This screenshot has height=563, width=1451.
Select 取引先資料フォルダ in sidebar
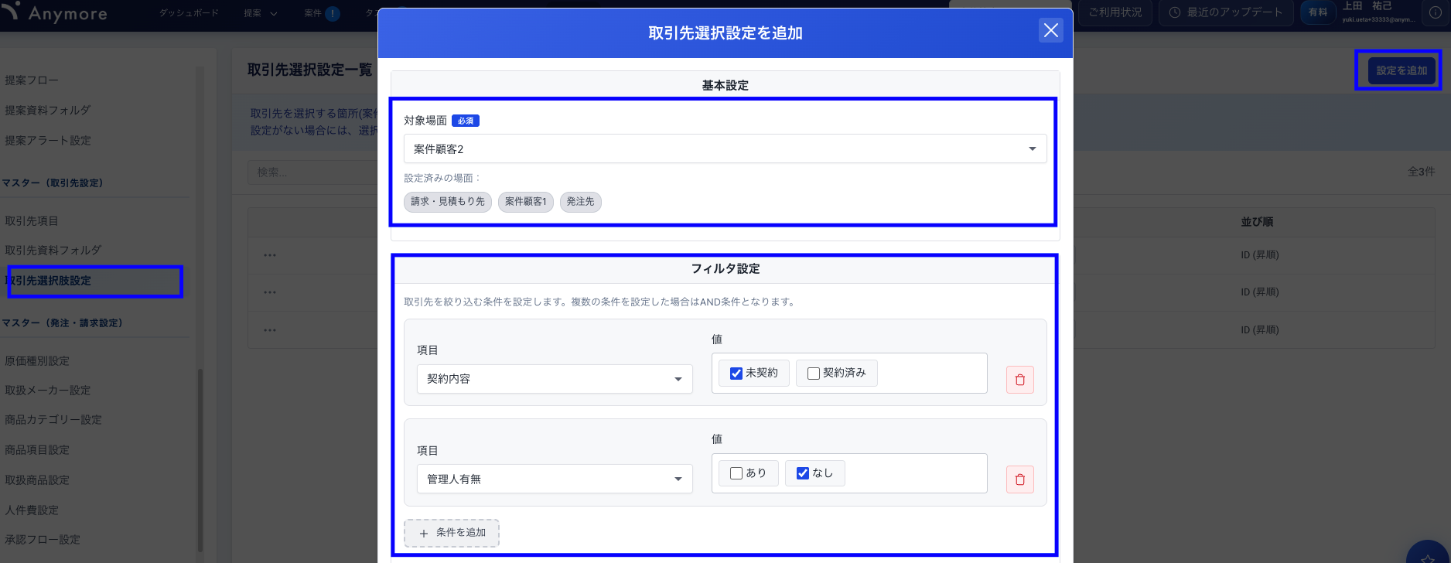(53, 251)
